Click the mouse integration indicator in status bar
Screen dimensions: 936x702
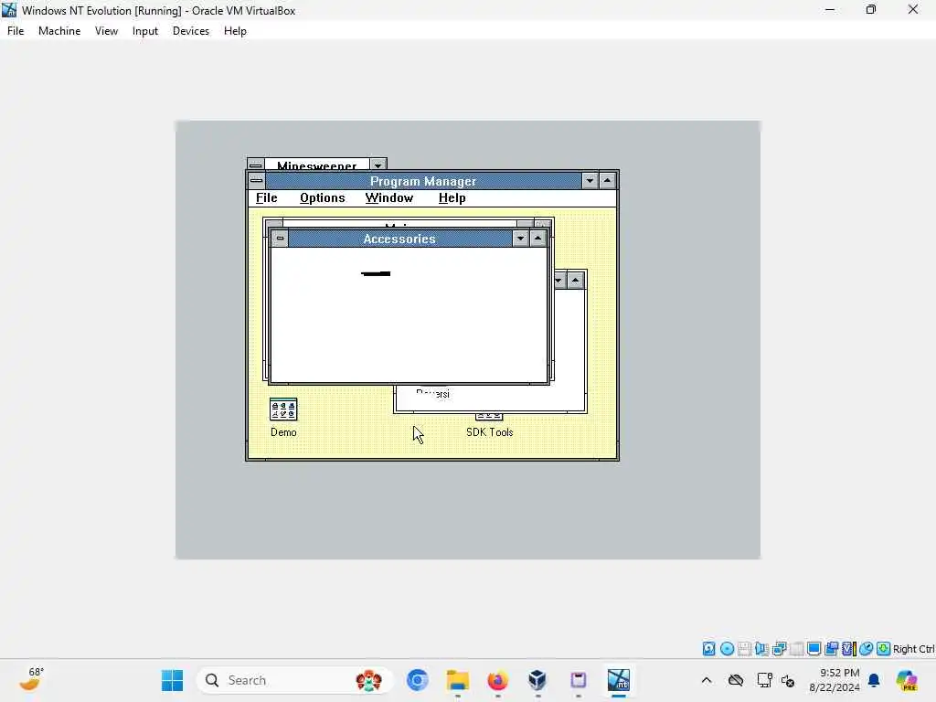click(866, 649)
